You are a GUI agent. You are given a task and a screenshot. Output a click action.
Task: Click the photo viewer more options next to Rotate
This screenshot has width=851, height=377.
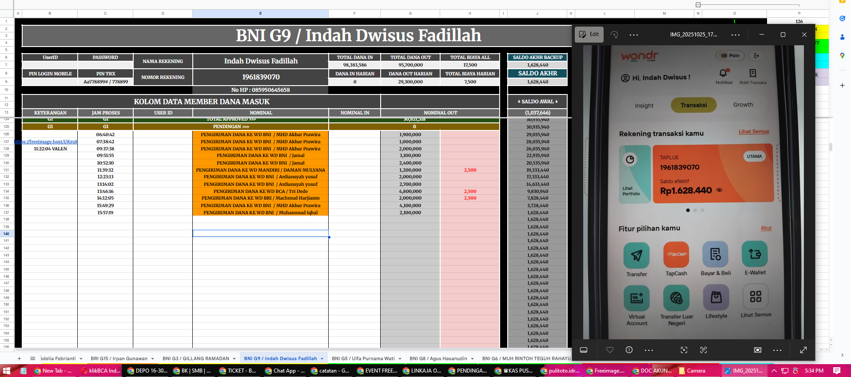pos(634,35)
